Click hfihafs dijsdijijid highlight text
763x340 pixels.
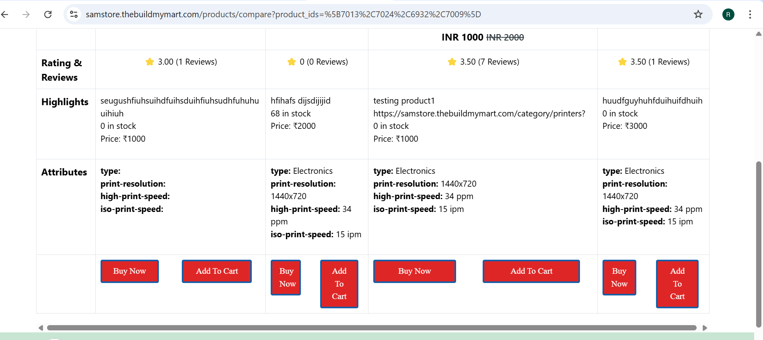(x=300, y=101)
